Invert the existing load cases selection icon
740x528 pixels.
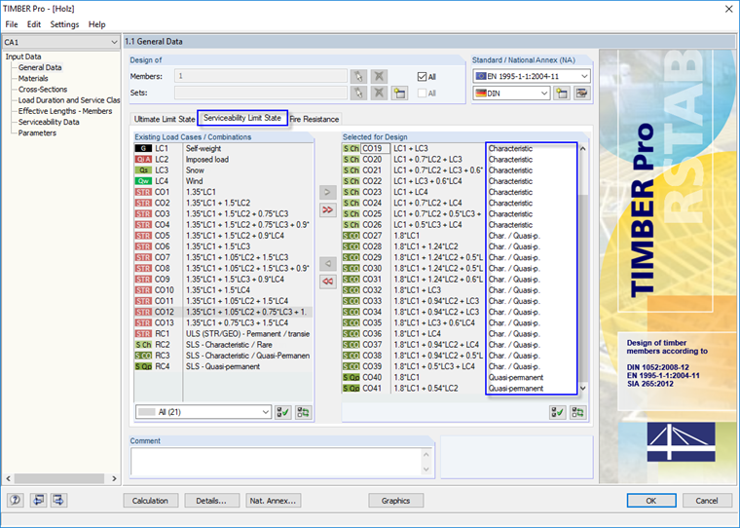[x=303, y=412]
